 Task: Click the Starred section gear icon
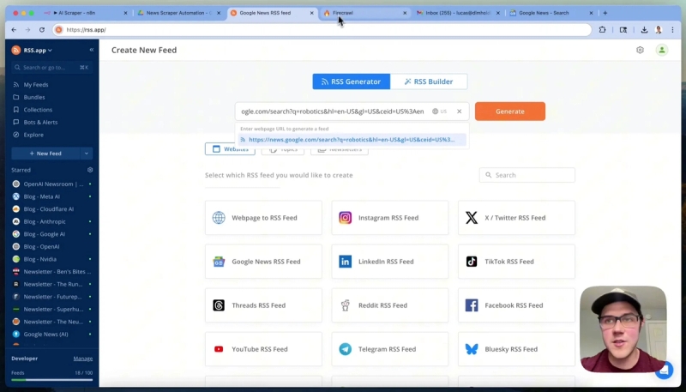pyautogui.click(x=90, y=170)
